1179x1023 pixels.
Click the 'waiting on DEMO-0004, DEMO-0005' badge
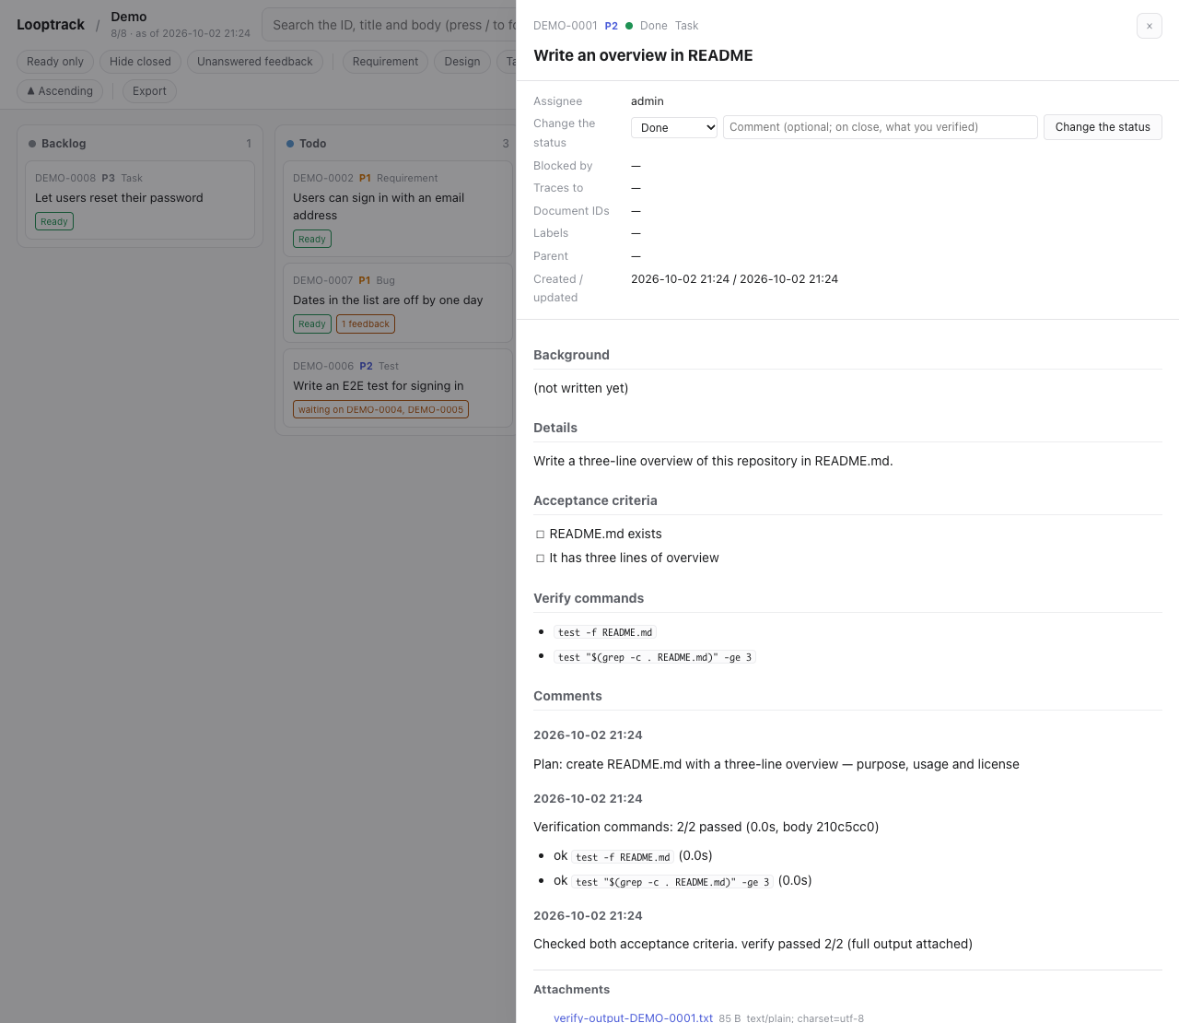tap(380, 410)
